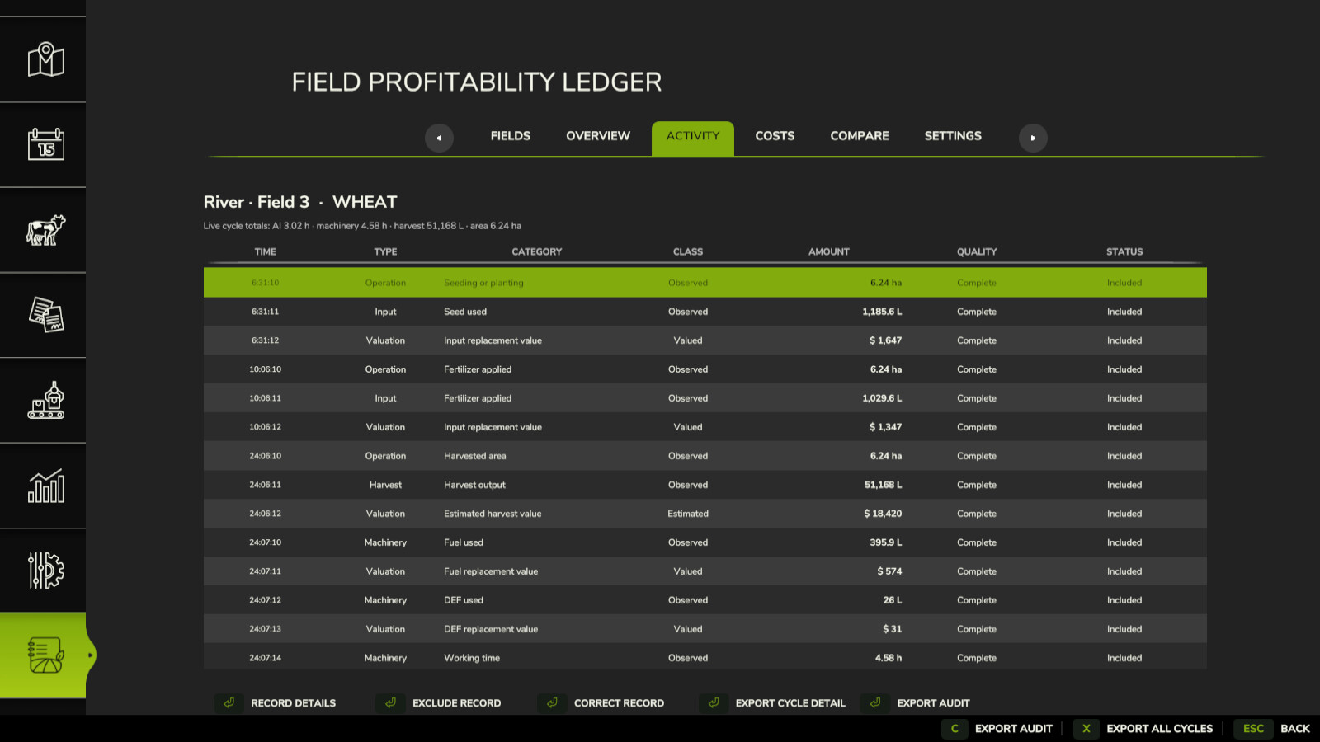The width and height of the screenshot is (1320, 742).
Task: Click the AMOUNT column header
Action: (829, 251)
